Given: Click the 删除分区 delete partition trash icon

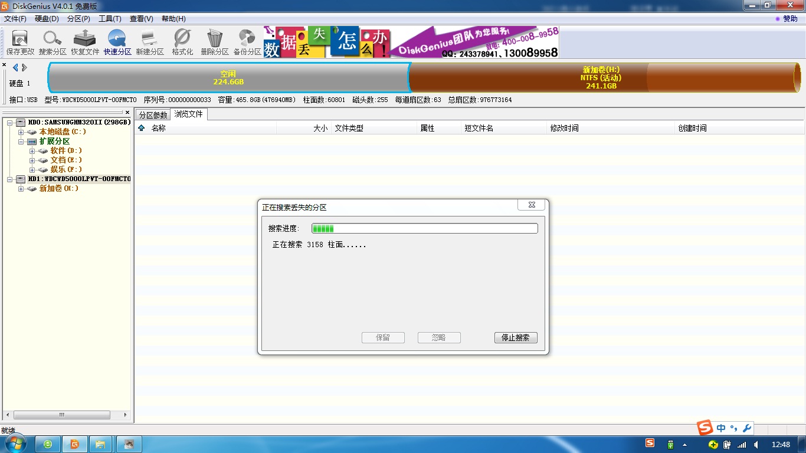Looking at the screenshot, I should 215,42.
